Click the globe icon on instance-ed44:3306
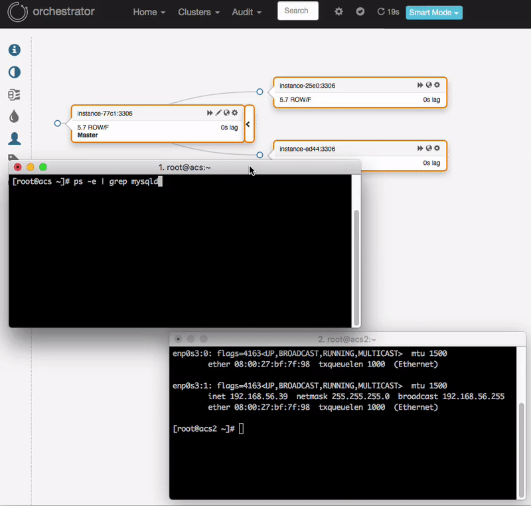The width and height of the screenshot is (531, 506). click(x=428, y=148)
